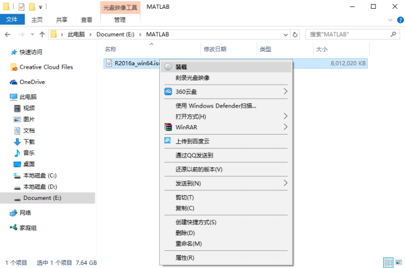The width and height of the screenshot is (405, 268).
Task: Click the 家庭组 homegroup icon
Action: click(14, 227)
